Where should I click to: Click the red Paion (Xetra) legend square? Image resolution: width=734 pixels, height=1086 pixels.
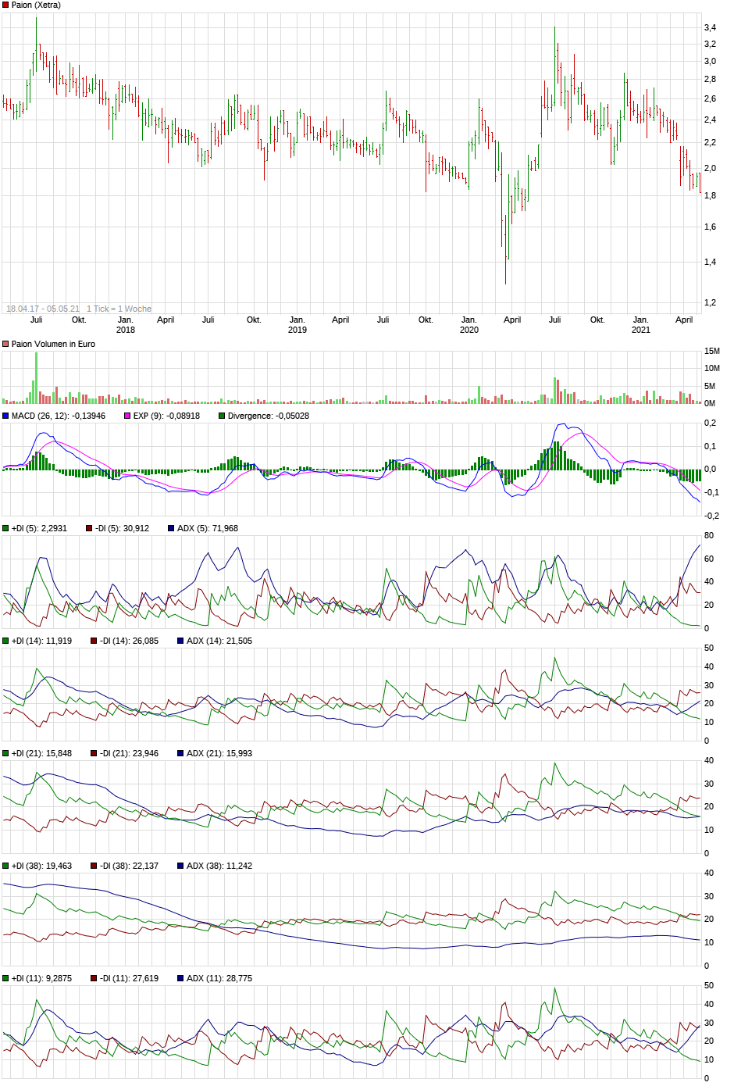tap(5, 5)
